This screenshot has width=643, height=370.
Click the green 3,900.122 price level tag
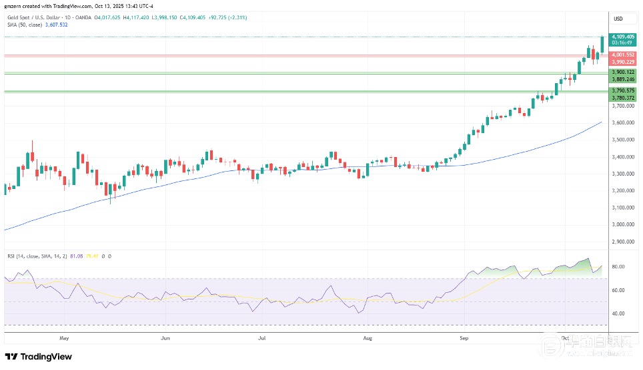pos(622,72)
